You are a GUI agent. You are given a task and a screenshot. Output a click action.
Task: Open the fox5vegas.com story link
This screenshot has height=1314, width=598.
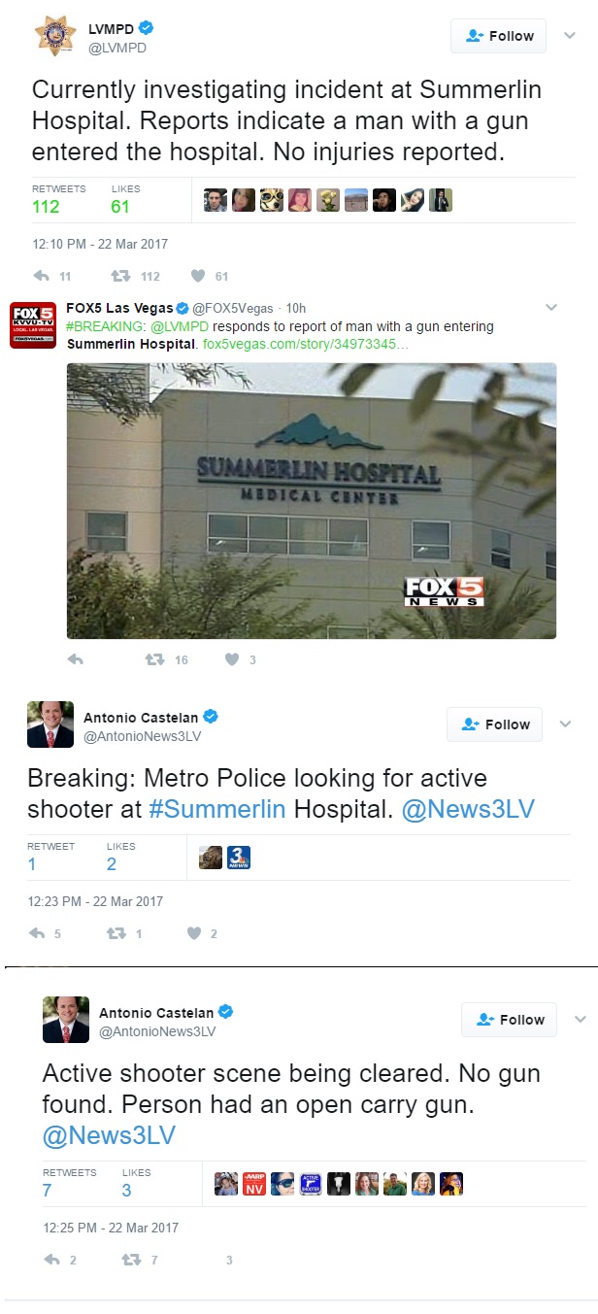[305, 344]
